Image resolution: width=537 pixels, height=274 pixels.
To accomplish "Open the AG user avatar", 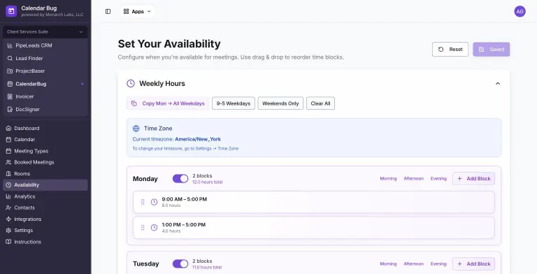I will click(x=520, y=11).
